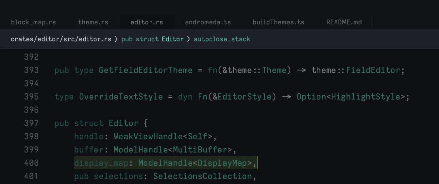This screenshot has height=184, width=439.
Task: Click the SelectionsCollection type on line 401
Action: point(202,176)
